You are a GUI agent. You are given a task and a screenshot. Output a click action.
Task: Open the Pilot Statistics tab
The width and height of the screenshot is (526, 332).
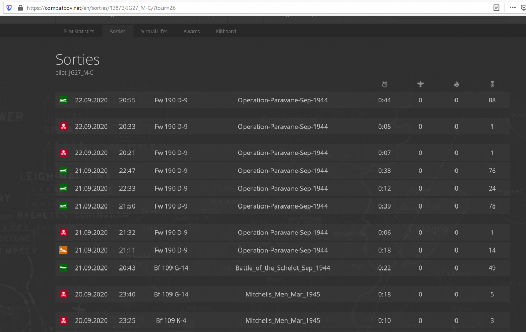(x=79, y=32)
